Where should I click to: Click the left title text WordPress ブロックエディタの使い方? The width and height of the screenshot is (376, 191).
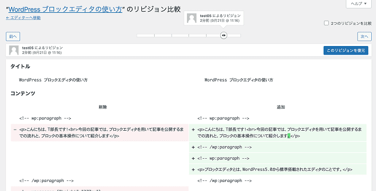coord(53,80)
